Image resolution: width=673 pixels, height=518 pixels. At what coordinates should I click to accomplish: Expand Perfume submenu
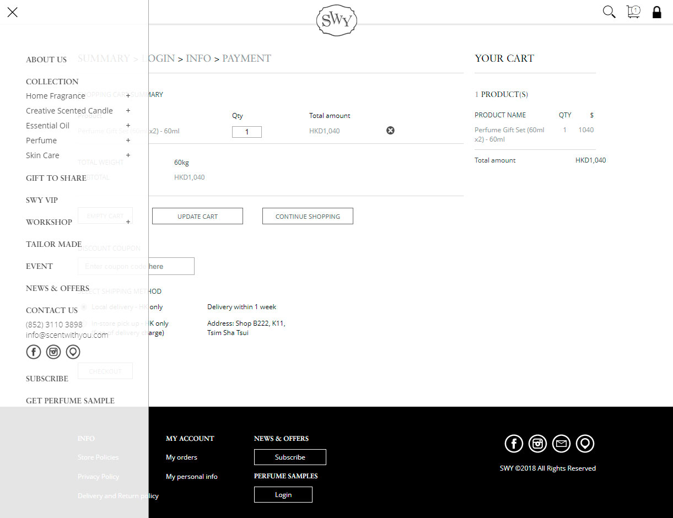(x=128, y=141)
